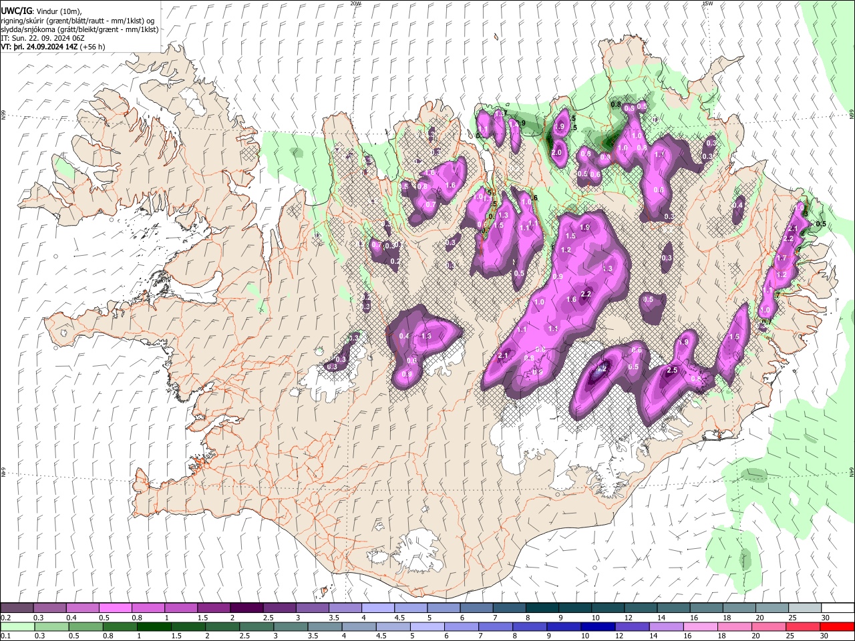Image resolution: width=855 pixels, height=641 pixels.
Task: Pick lower legend swatch between 10 and 12
Action: (596, 626)
